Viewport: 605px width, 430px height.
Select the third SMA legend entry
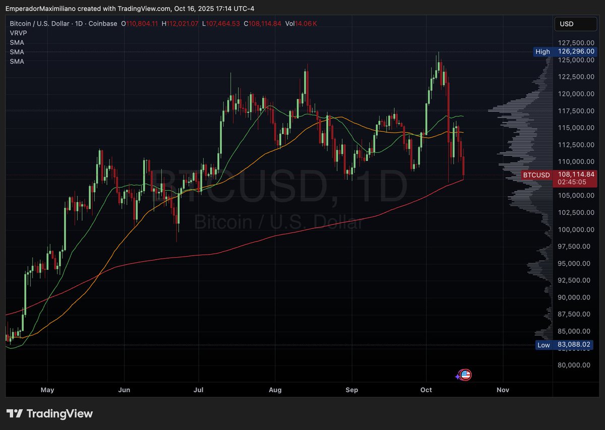(17, 61)
